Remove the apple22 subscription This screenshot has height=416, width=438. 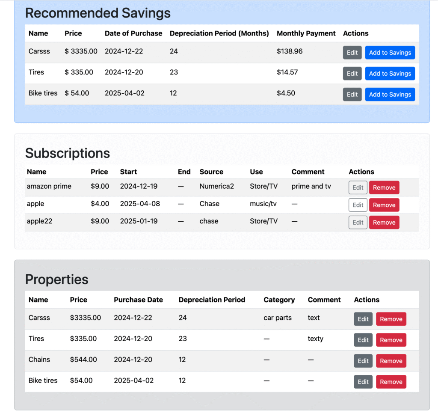coord(384,223)
